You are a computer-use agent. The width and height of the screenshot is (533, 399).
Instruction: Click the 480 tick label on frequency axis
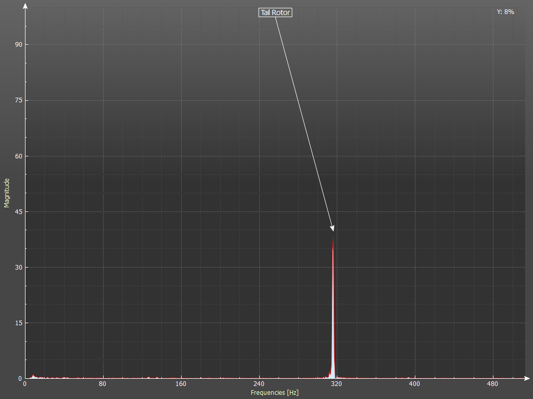pos(492,384)
